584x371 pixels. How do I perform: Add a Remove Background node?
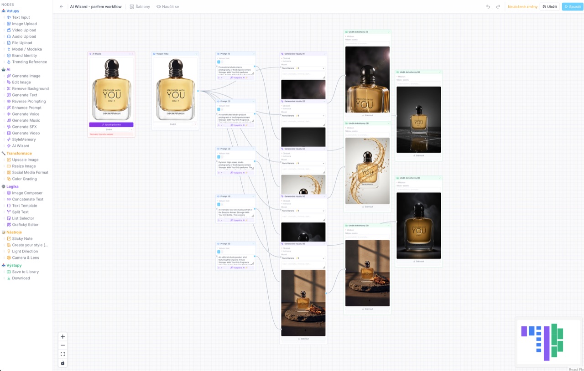30,89
